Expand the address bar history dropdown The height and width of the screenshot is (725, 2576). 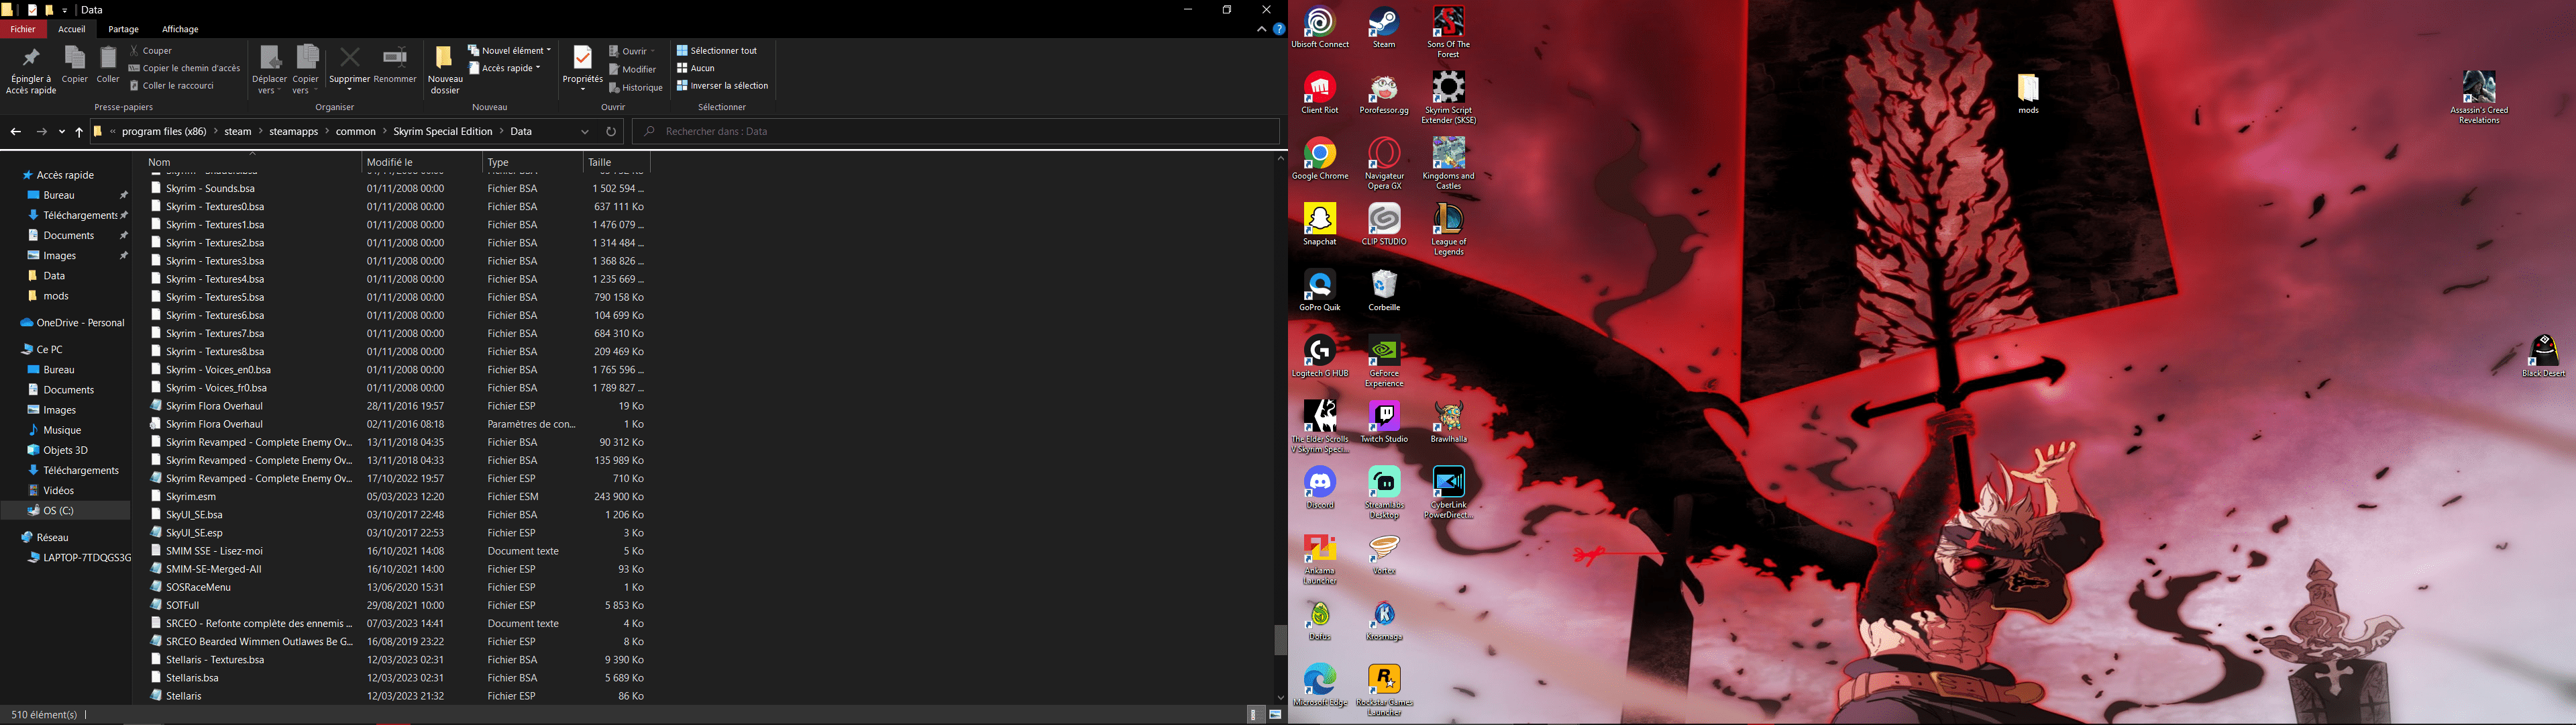[585, 131]
